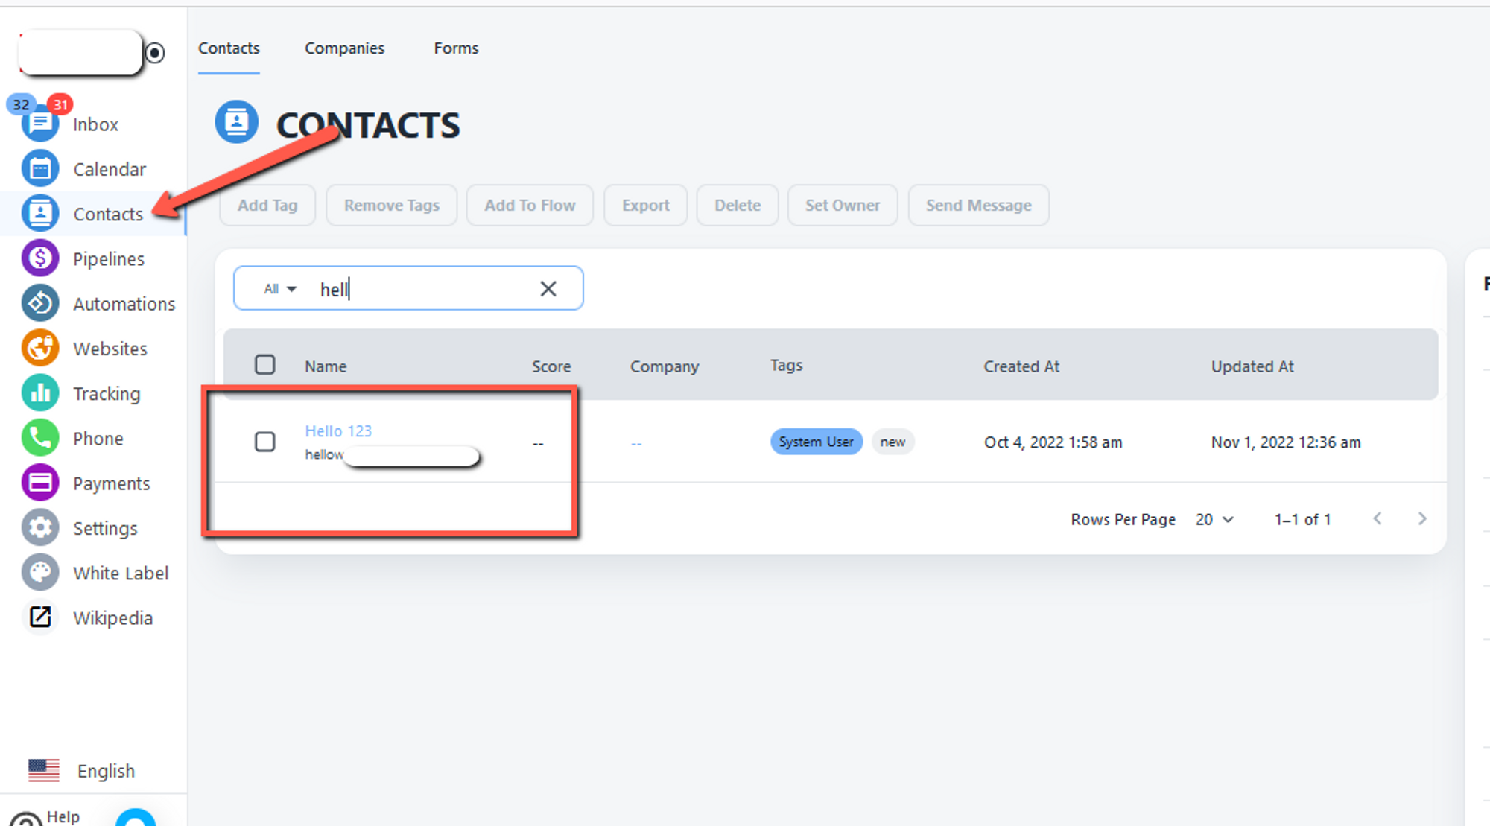Open the White Label palette icon

40,573
